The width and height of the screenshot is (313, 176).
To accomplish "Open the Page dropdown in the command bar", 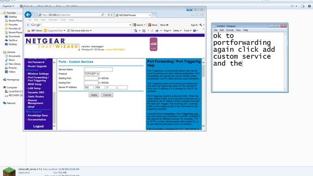I will pos(167,30).
